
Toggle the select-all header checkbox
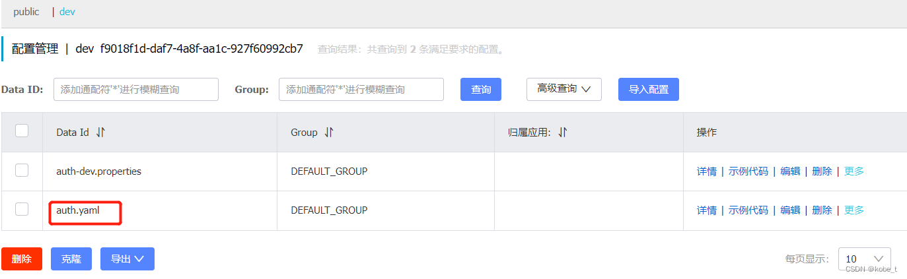pos(22,131)
